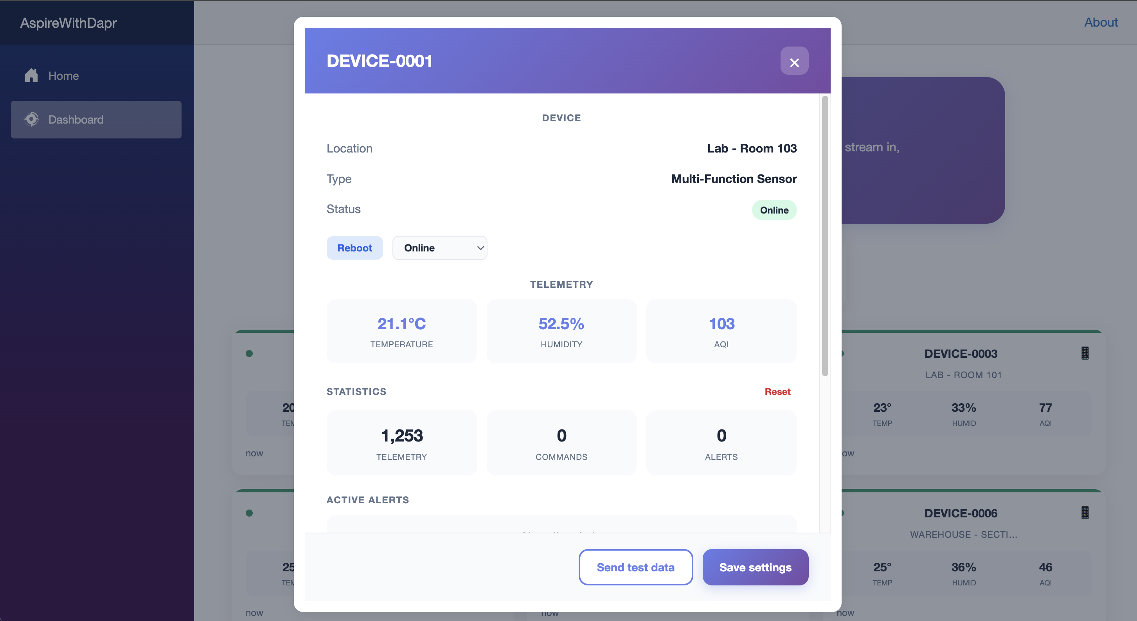
Task: Click the DEVICE-0003 card title
Action: tap(961, 354)
